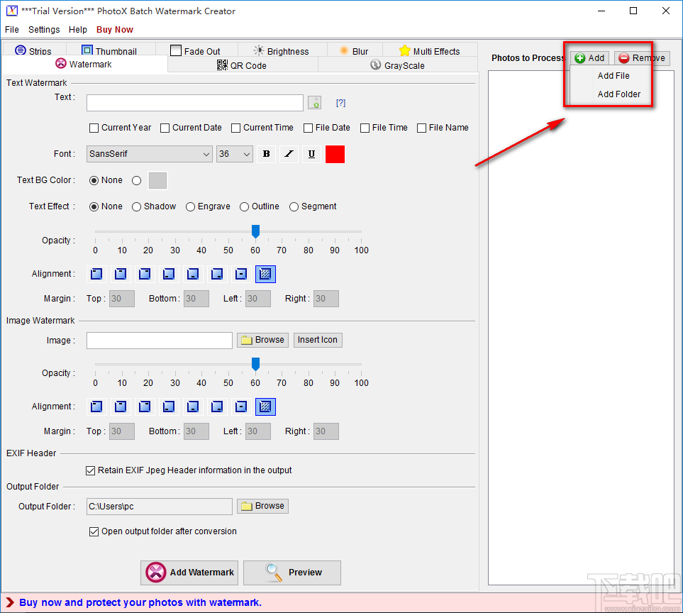Select top-left alignment for text watermark
The height and width of the screenshot is (613, 683).
[x=96, y=274]
